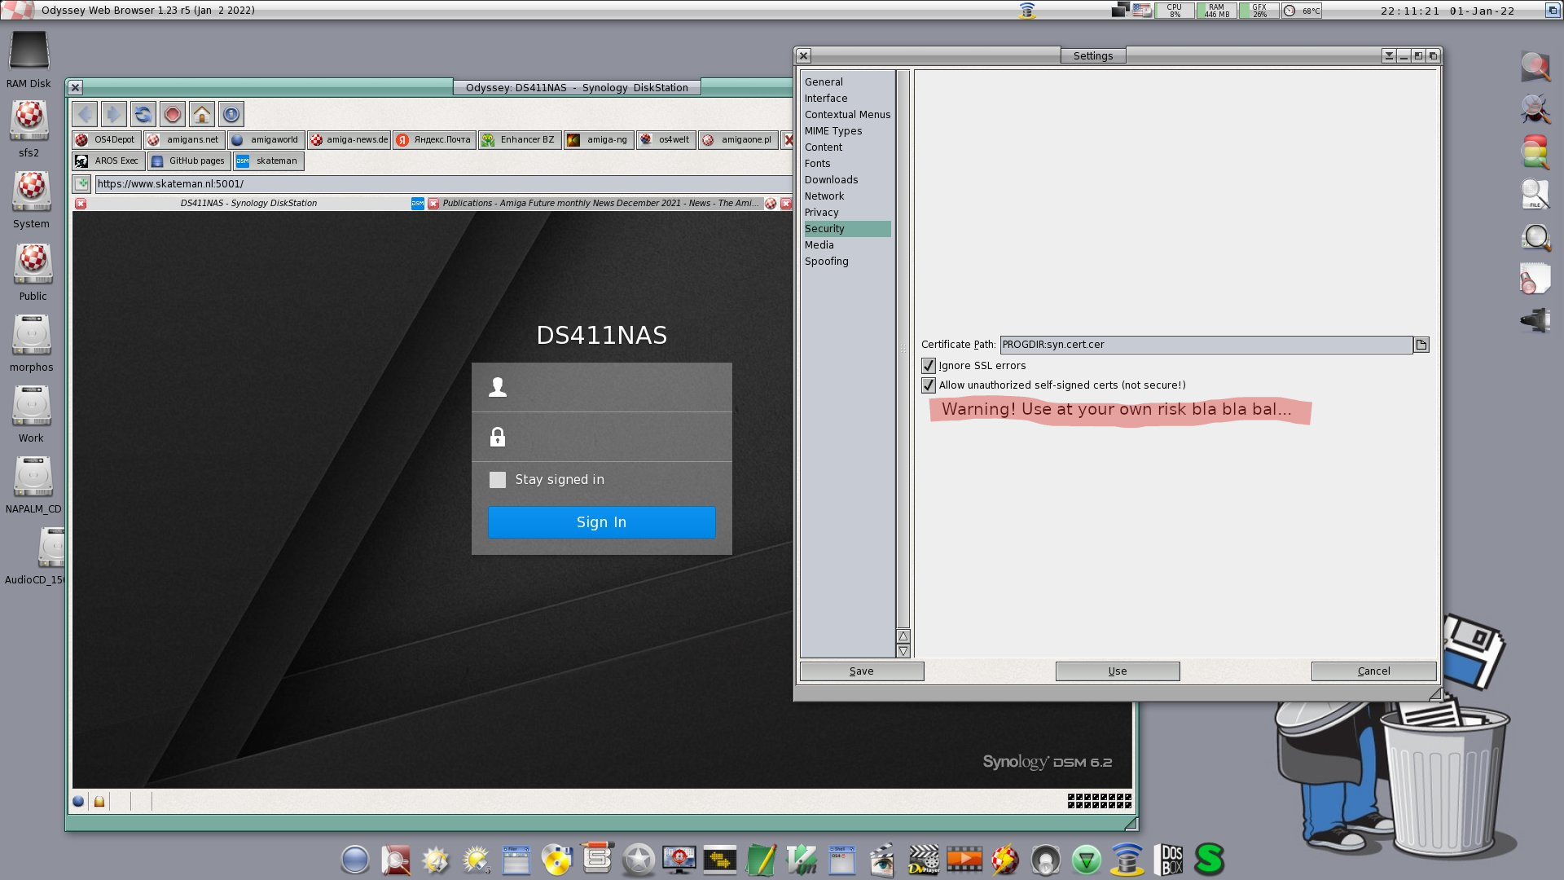Click the Settings list scroll down arrow

click(903, 651)
